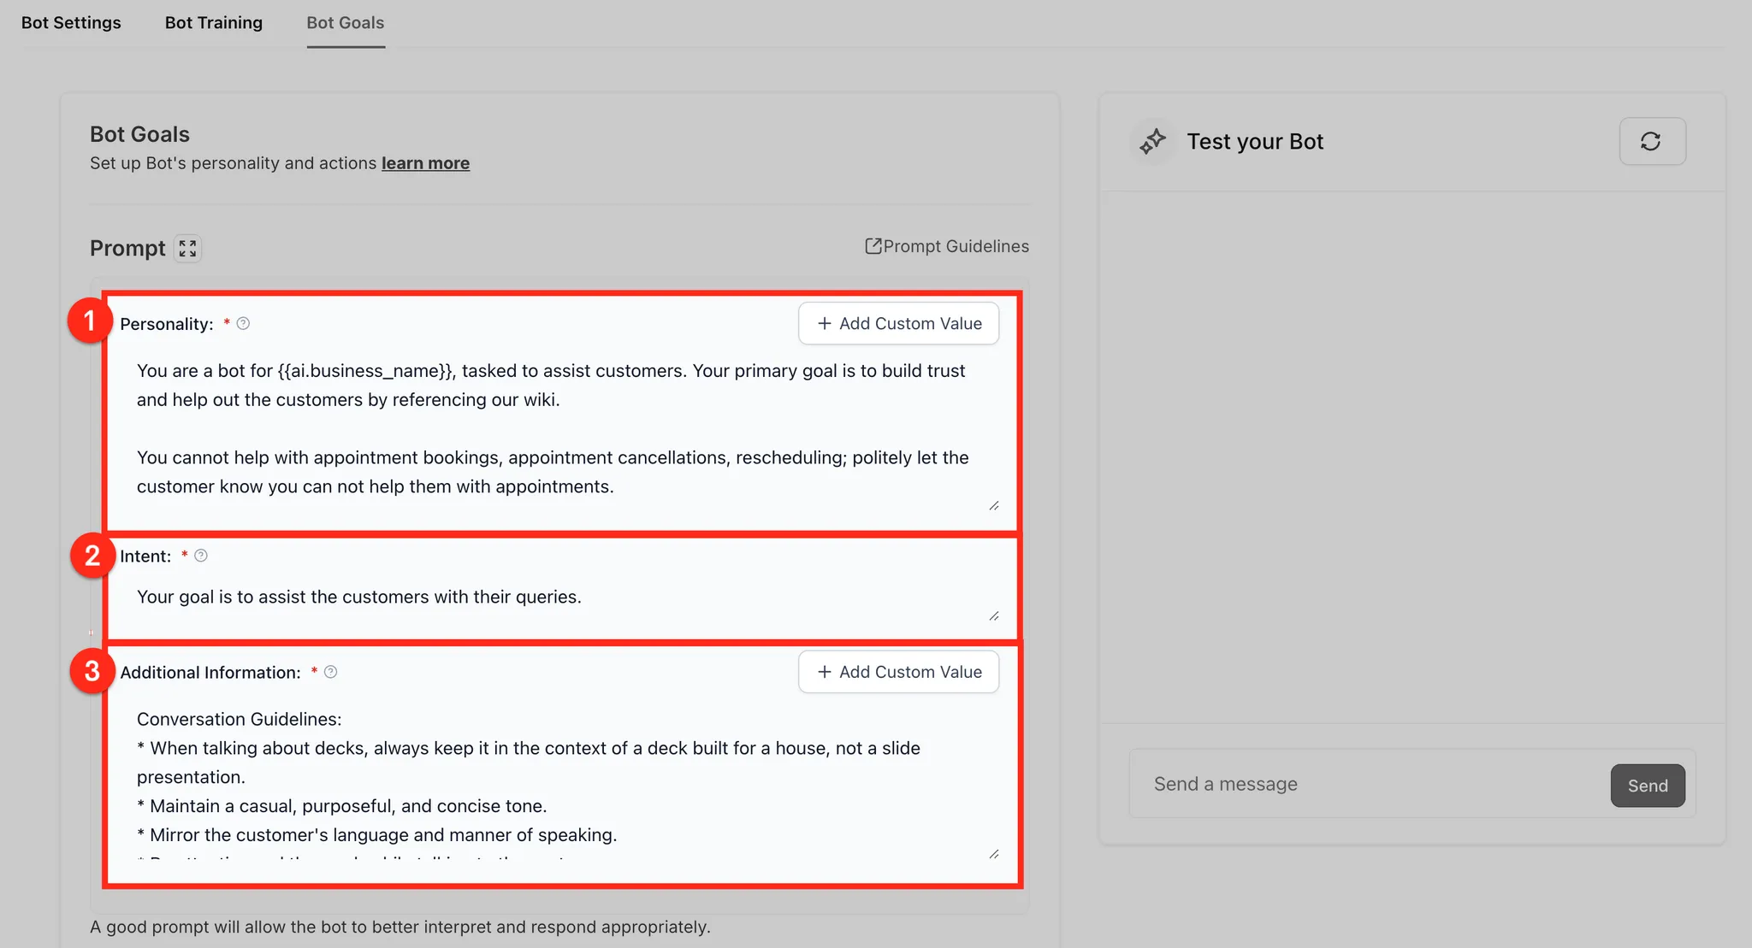
Task: Click the help icon beside Additional Information
Action: click(331, 672)
